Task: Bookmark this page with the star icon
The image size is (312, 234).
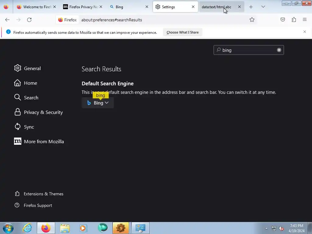Action: [252, 19]
